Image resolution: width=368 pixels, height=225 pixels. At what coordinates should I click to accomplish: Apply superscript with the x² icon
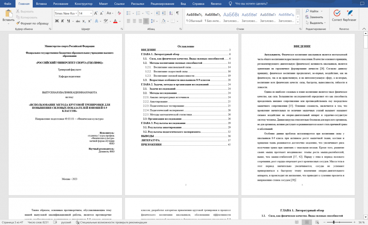click(90, 21)
